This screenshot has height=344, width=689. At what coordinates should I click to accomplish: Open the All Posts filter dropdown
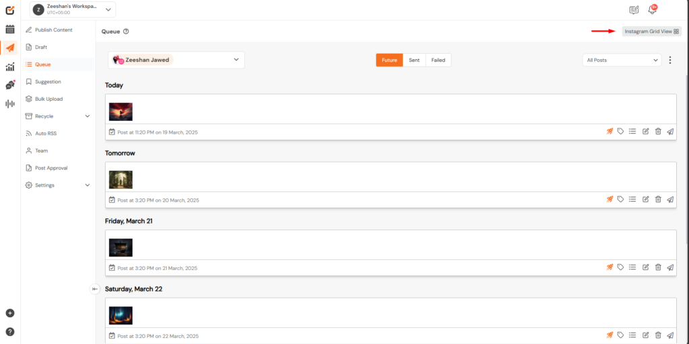[622, 60]
